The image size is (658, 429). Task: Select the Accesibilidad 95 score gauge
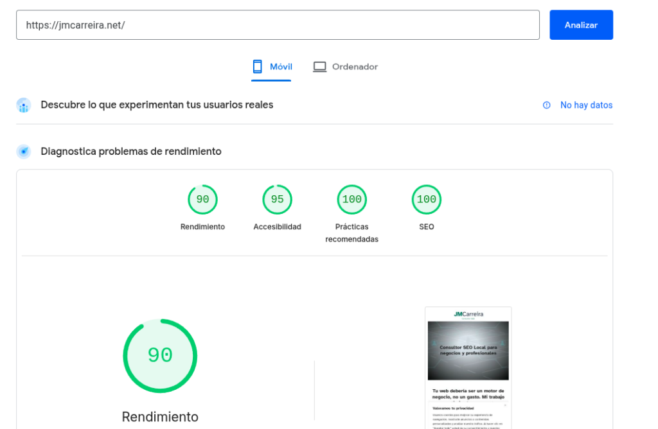277,199
